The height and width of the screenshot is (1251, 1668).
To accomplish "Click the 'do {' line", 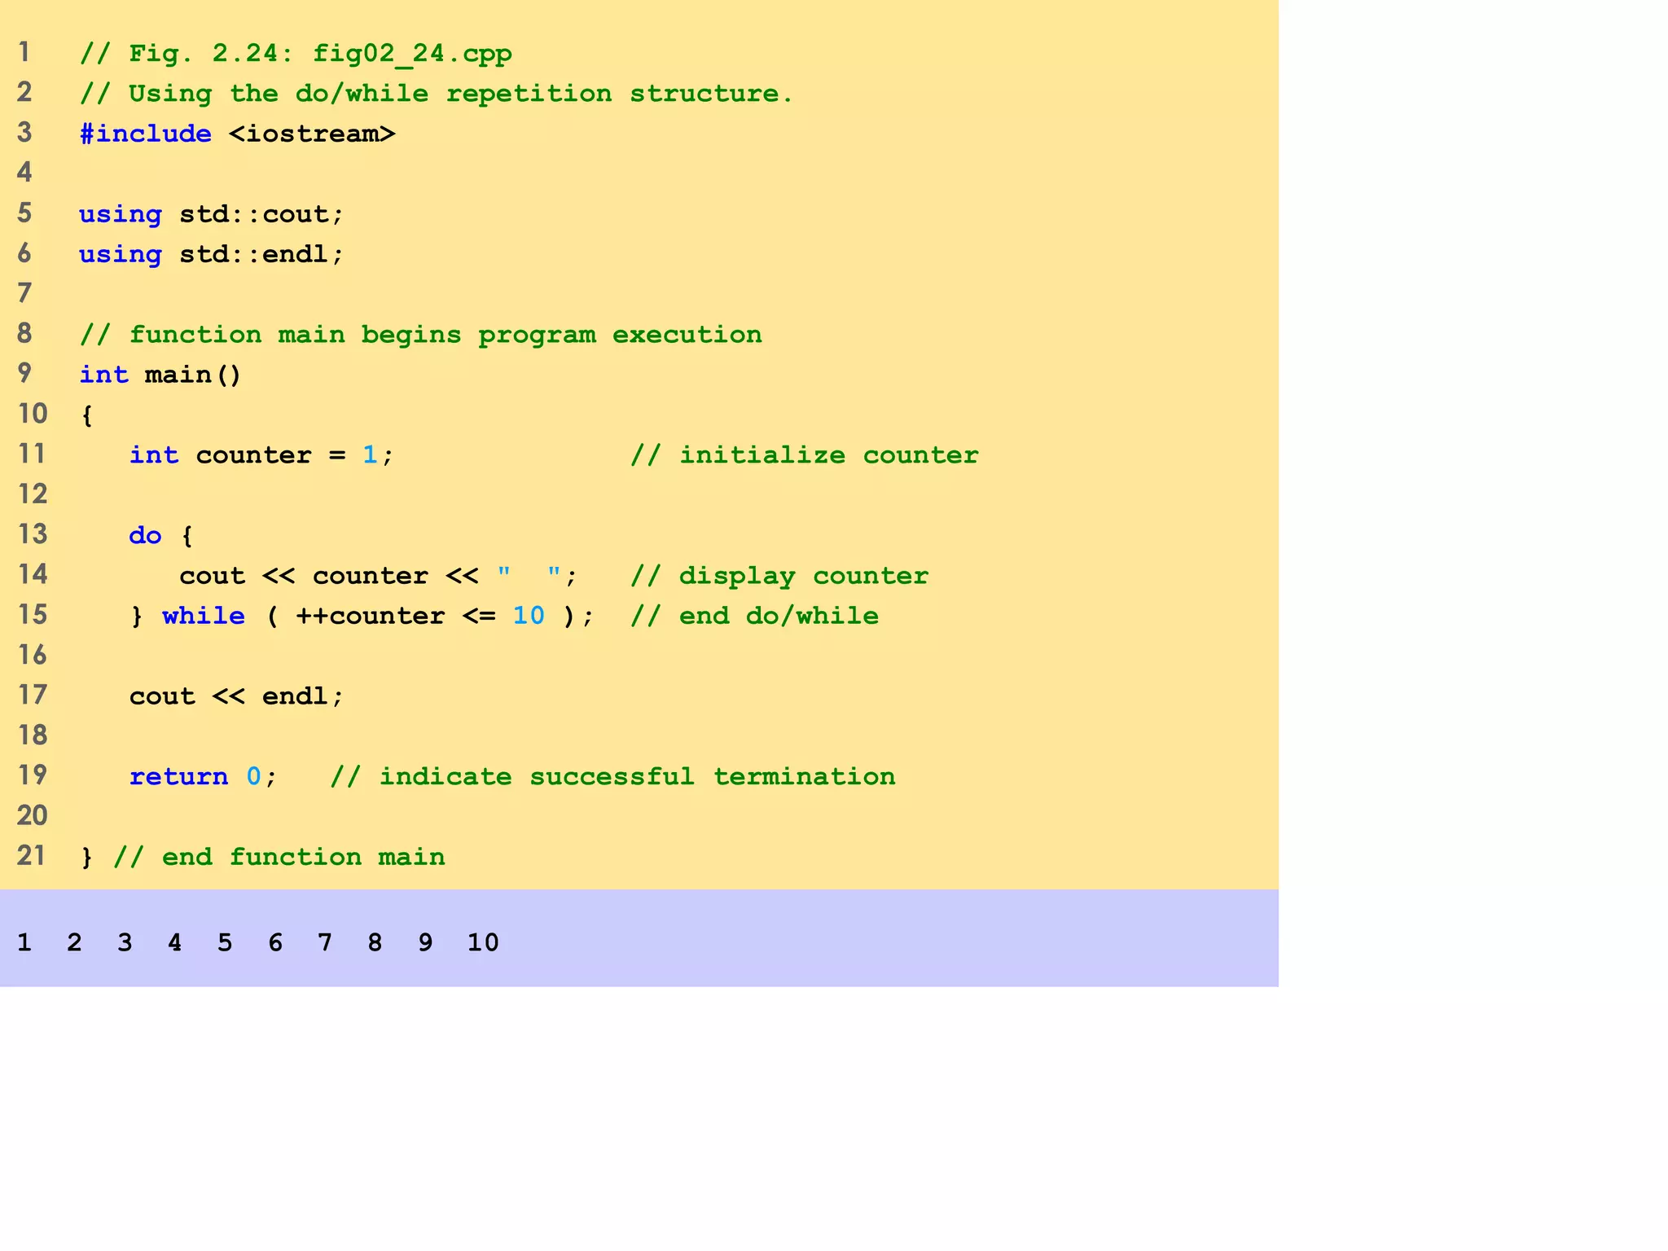I will [x=161, y=536].
